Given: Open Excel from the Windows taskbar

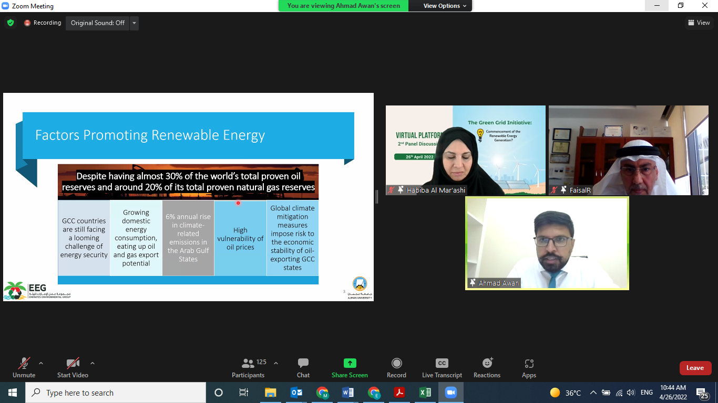Looking at the screenshot, I should click(x=425, y=393).
